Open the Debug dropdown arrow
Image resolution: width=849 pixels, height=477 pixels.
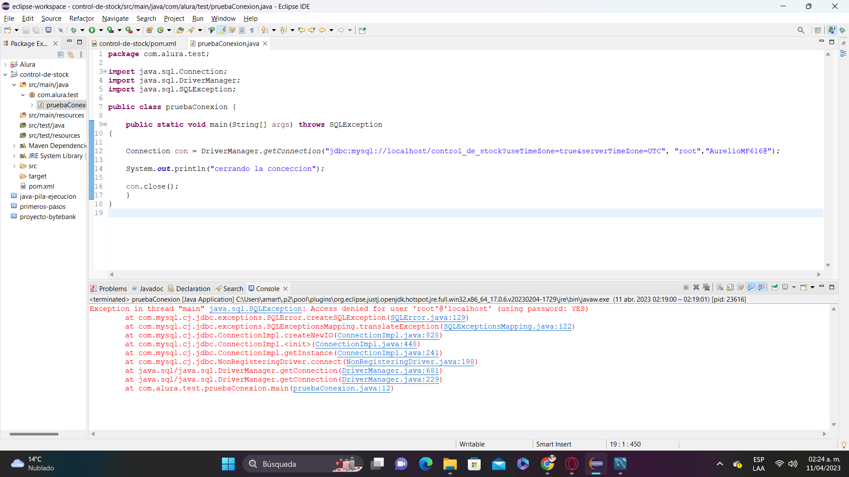[82, 30]
